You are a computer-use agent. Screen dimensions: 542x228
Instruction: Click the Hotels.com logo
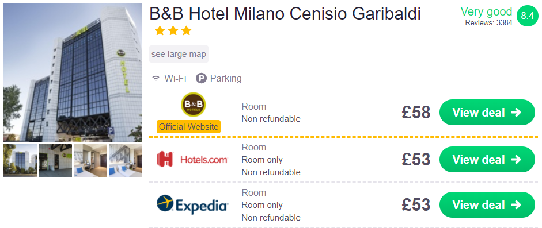192,160
